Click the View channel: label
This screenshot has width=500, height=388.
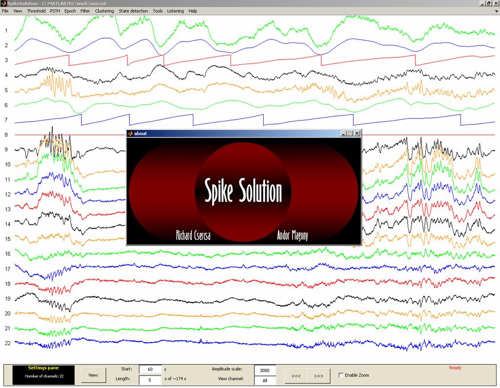coord(231,379)
